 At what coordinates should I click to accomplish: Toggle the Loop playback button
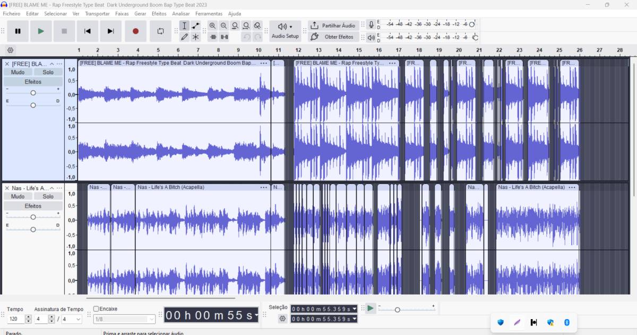[160, 31]
